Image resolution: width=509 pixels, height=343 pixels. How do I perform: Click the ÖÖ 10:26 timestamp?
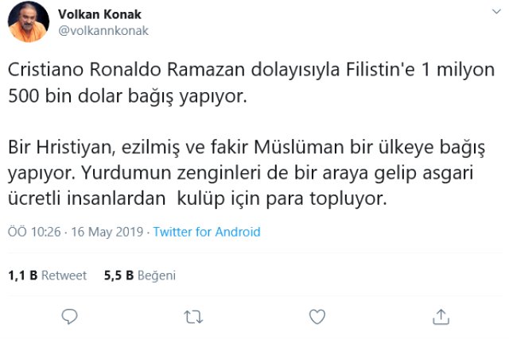[38, 233]
